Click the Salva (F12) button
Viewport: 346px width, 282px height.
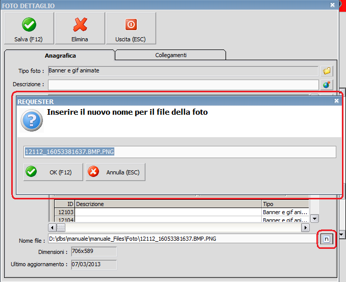coord(29,28)
